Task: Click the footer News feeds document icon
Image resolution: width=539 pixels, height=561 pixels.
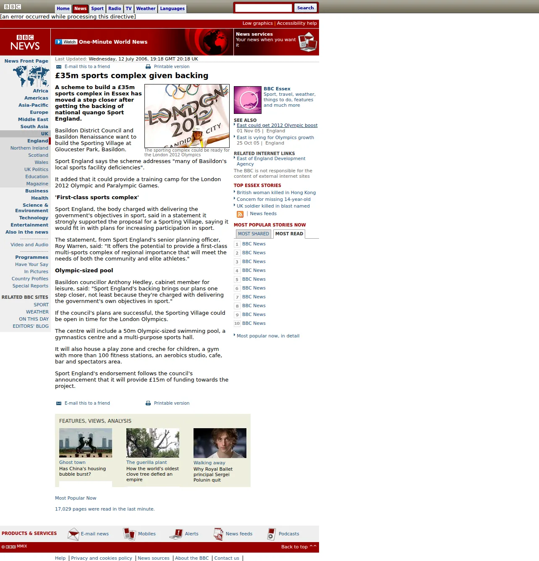Action: [x=218, y=534]
